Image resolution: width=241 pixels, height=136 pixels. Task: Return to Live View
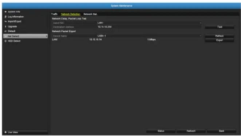click(25, 132)
